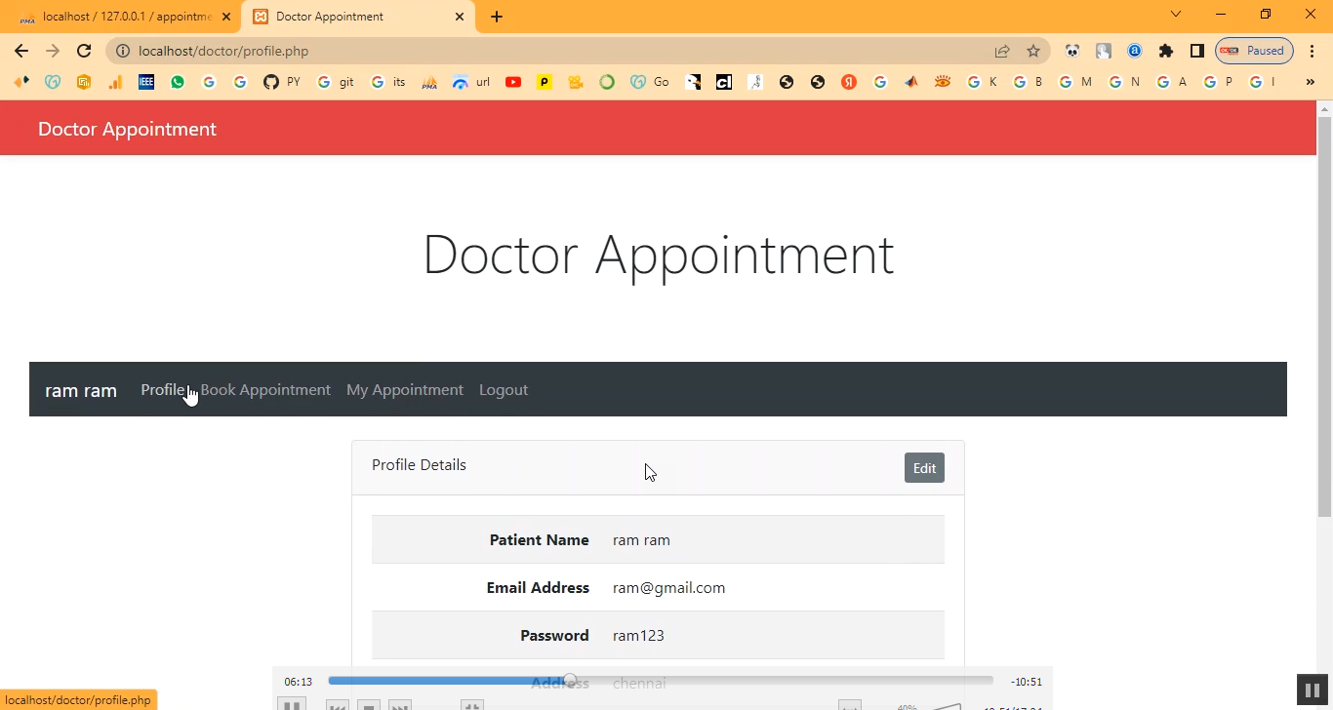Open the tab search dropdown arrow

[x=1176, y=15]
